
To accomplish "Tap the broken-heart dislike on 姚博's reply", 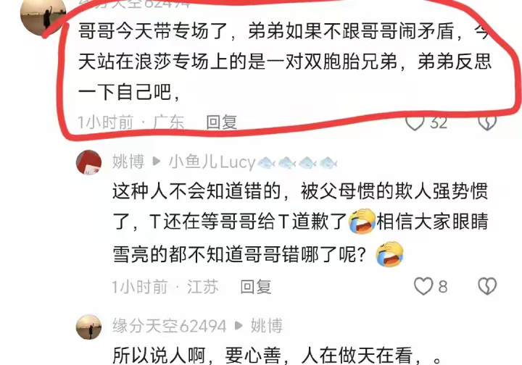I will [487, 286].
